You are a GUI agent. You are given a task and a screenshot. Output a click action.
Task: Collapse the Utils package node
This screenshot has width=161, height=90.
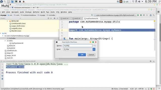pos(5,41)
